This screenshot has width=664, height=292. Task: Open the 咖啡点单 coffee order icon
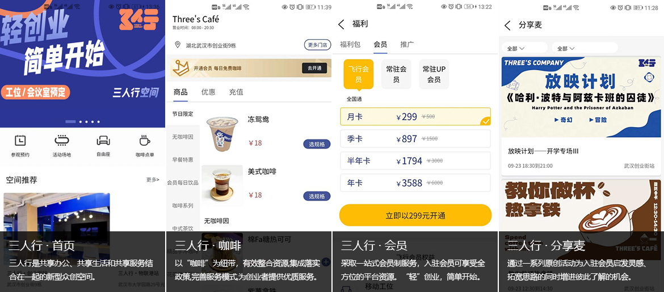[x=145, y=141]
